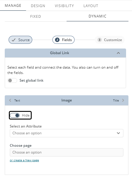Click the step 2 number badge
Screen dimensions: 132x179
[57, 40]
